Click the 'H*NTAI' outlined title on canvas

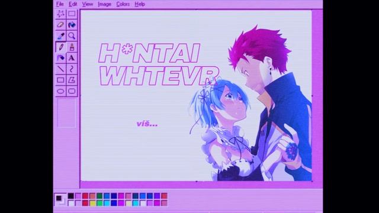coord(149,53)
